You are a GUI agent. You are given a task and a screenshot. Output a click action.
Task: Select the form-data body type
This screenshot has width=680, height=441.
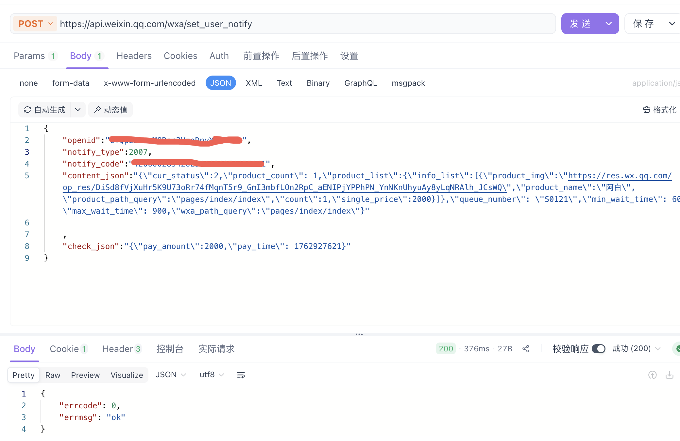click(x=71, y=83)
